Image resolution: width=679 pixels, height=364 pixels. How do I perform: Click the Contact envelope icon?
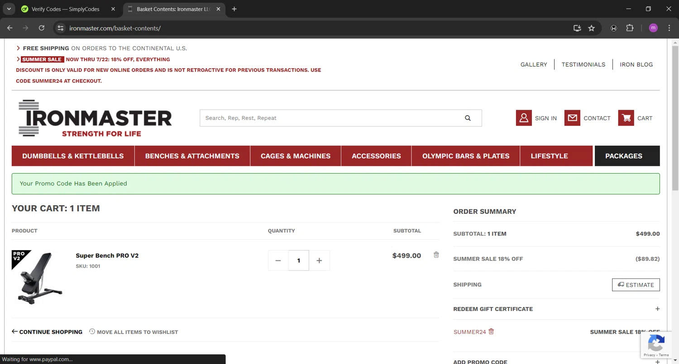point(572,118)
